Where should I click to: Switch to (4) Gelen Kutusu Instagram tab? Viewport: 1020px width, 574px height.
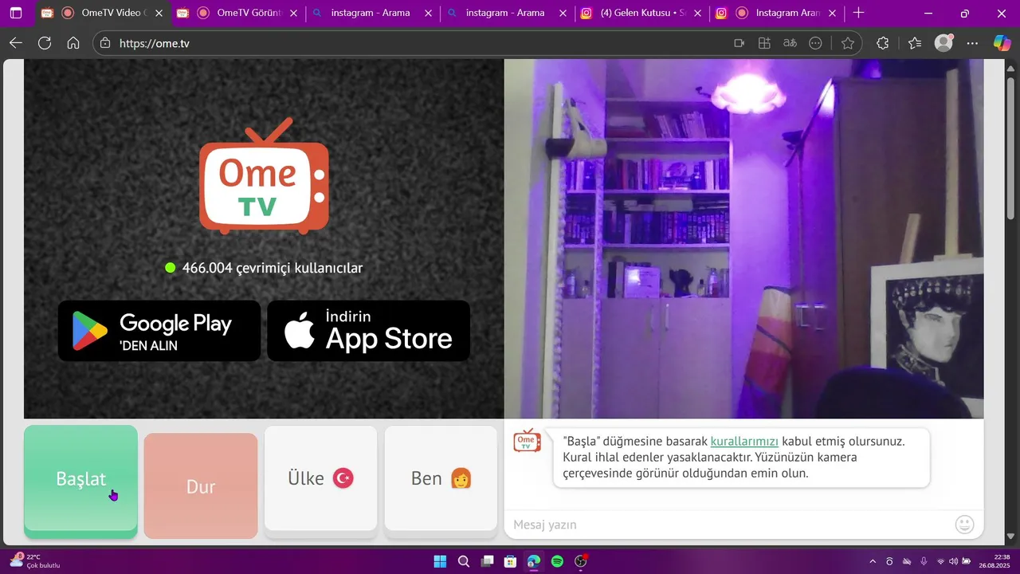pyautogui.click(x=643, y=13)
